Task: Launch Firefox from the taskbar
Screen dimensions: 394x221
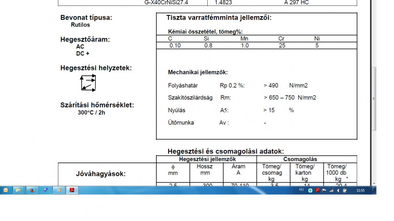Action: pos(32,190)
